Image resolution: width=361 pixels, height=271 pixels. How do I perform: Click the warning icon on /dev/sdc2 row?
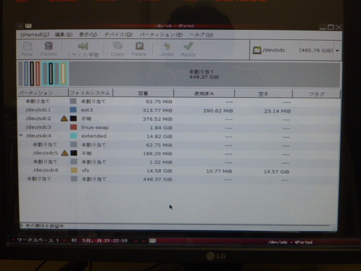(64, 119)
